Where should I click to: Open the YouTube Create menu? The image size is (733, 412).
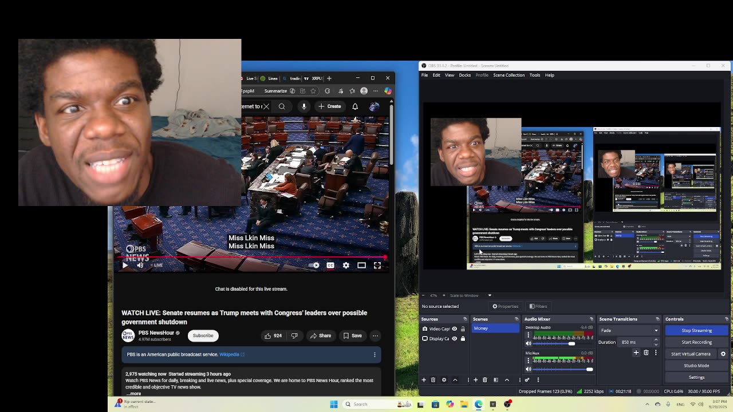tap(330, 106)
